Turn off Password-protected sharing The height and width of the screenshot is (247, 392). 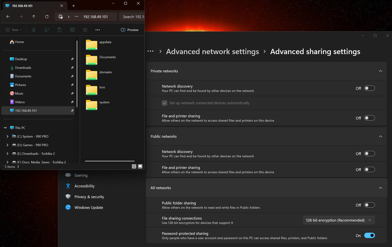370,236
